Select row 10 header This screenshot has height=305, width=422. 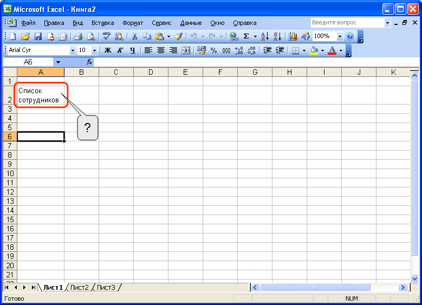pyautogui.click(x=10, y=173)
